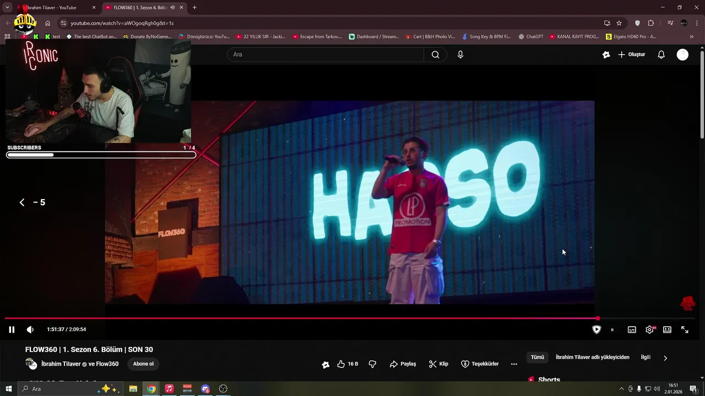
Task: Like the video with 16 B likes
Action: (348, 364)
